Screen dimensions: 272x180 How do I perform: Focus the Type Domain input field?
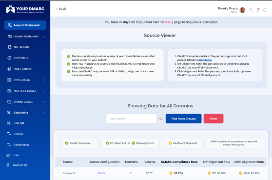pyautogui.click(x=131, y=119)
